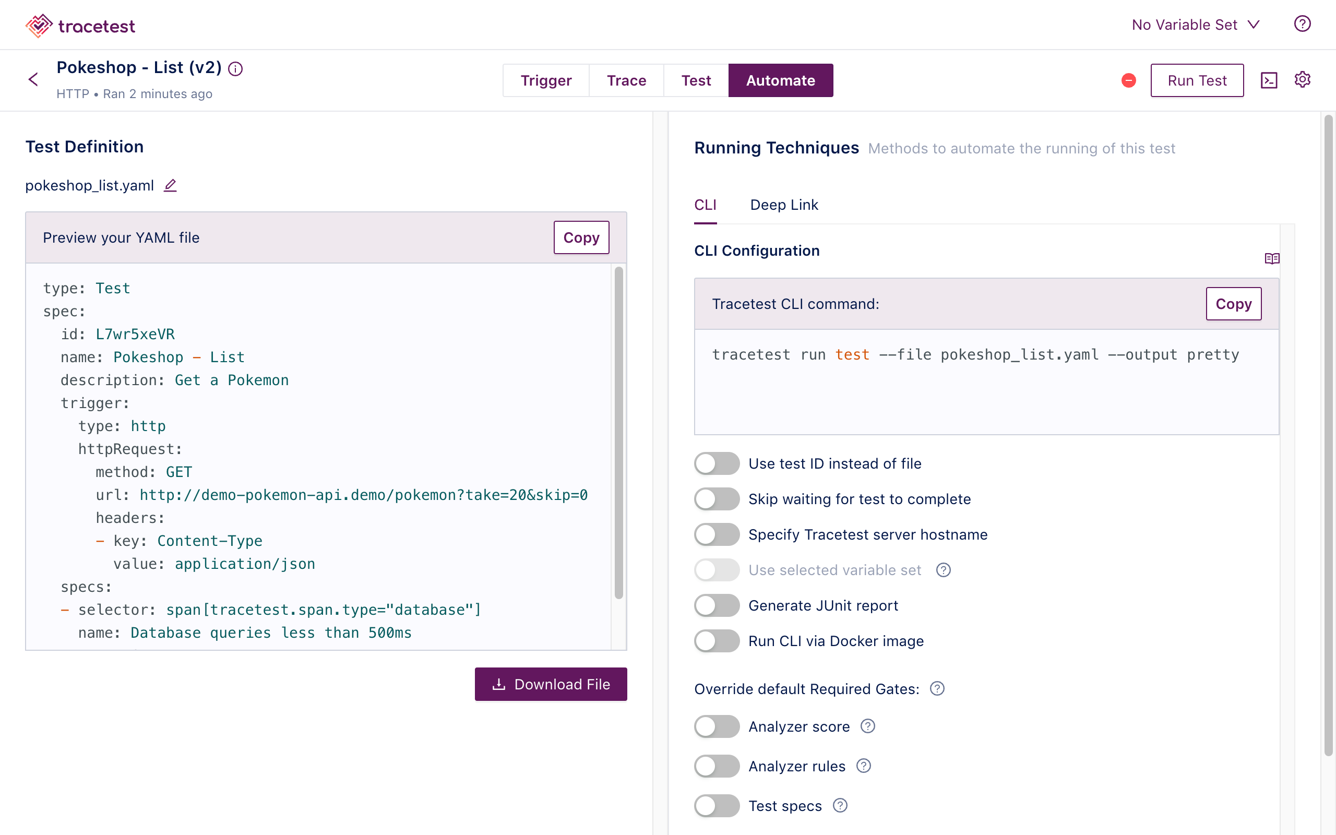Switch to the Trace tab

click(x=626, y=80)
